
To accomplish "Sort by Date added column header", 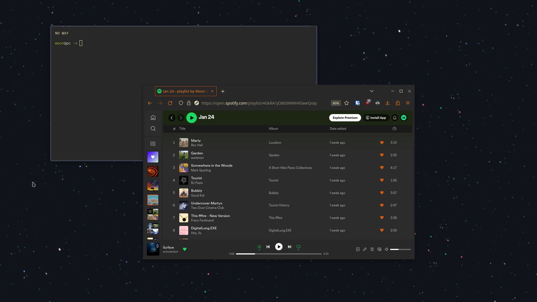I will click(x=338, y=129).
